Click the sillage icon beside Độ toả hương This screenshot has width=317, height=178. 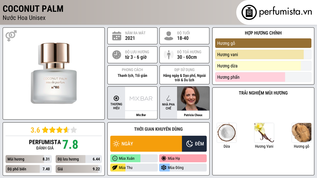(169, 55)
